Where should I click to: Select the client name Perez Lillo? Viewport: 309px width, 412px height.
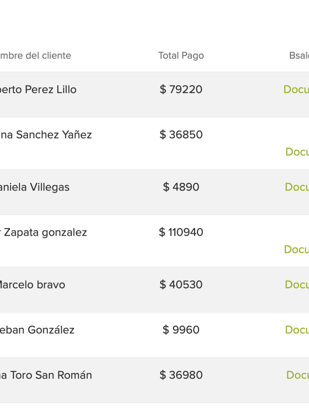(38, 90)
